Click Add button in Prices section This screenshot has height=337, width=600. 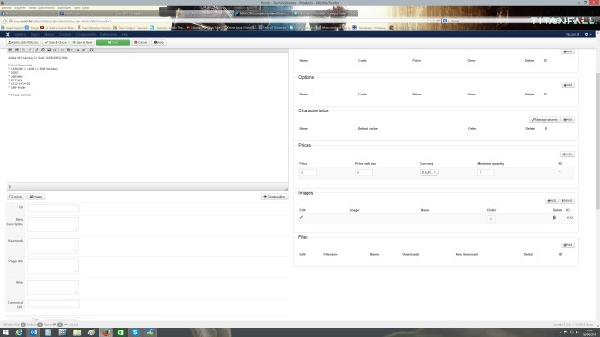pos(567,154)
